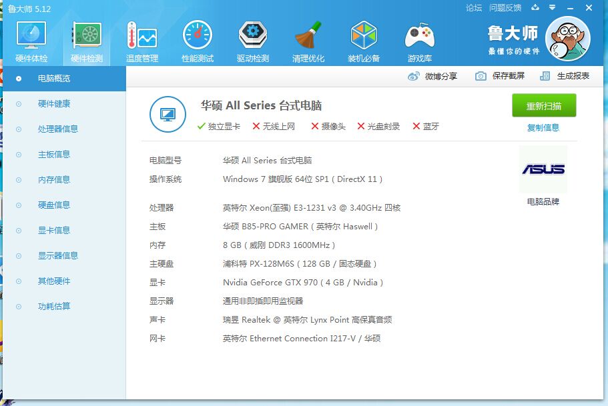Click the 通用非即插即用监视器 monitor value
Screen dimensions: 608x406
263,301
